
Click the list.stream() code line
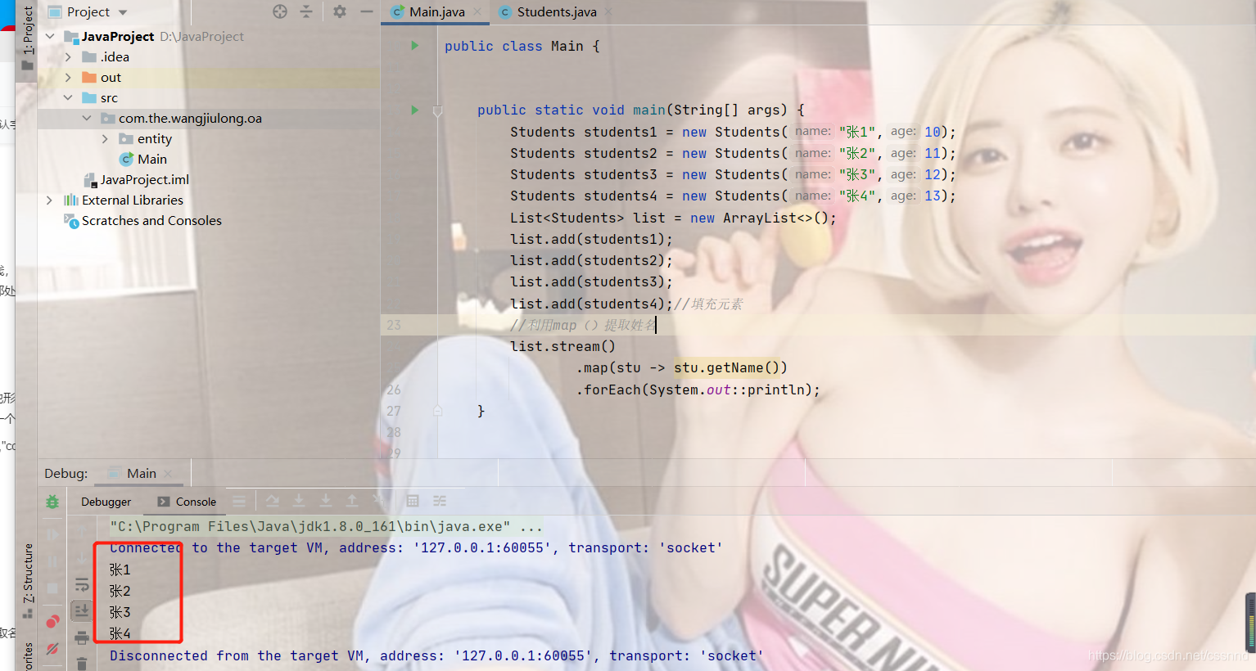(x=562, y=346)
